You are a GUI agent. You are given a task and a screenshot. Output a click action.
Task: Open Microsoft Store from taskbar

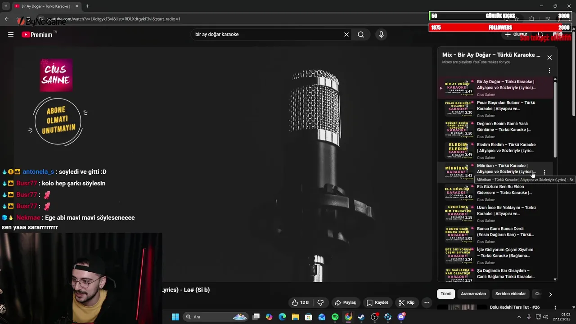click(x=309, y=317)
